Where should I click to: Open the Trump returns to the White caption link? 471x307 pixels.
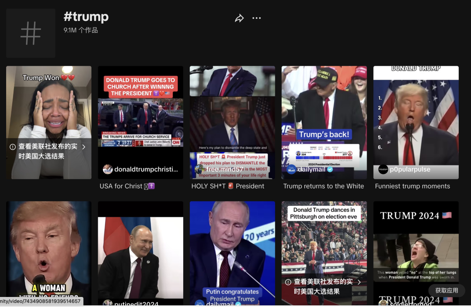pyautogui.click(x=324, y=186)
